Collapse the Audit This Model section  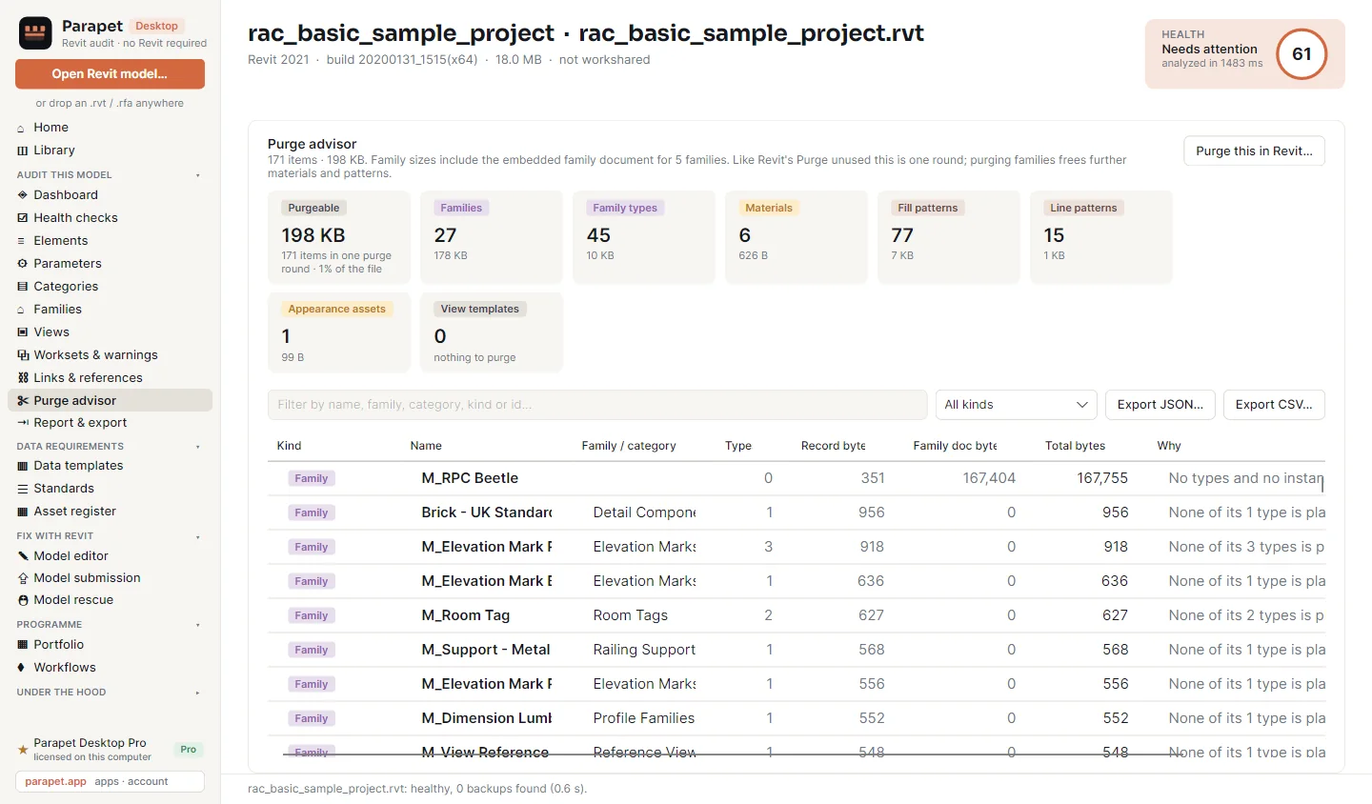(198, 175)
